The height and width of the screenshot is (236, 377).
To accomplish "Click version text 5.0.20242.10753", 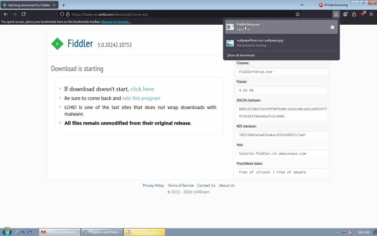I will (x=115, y=45).
